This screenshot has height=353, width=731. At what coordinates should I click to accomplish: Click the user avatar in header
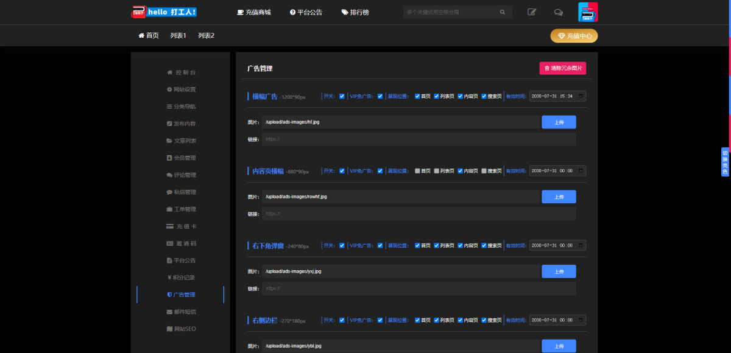click(x=588, y=12)
